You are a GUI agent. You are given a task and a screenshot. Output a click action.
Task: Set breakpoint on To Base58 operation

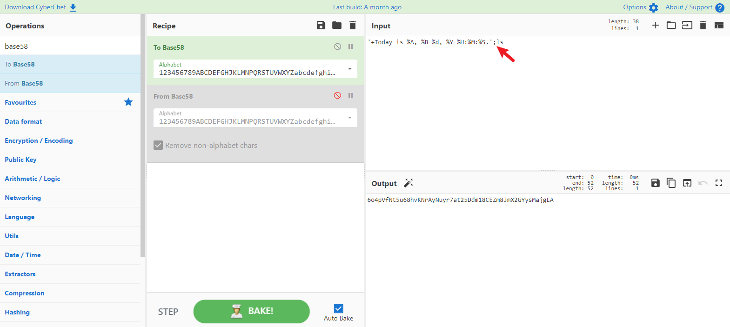[x=351, y=47]
